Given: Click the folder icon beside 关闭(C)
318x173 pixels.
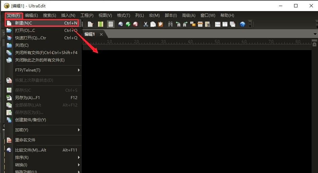Looking at the screenshot, I should tap(9, 45).
